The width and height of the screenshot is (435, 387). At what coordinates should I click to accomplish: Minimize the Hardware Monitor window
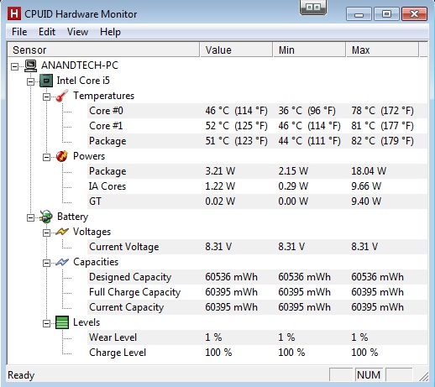coord(359,14)
